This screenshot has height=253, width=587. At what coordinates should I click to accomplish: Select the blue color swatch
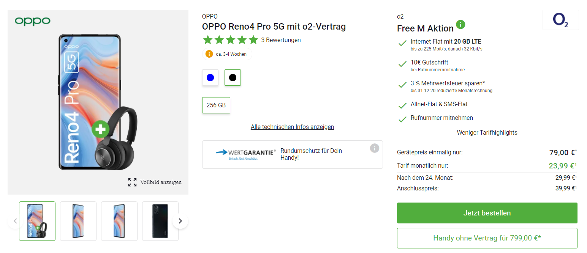click(x=210, y=77)
